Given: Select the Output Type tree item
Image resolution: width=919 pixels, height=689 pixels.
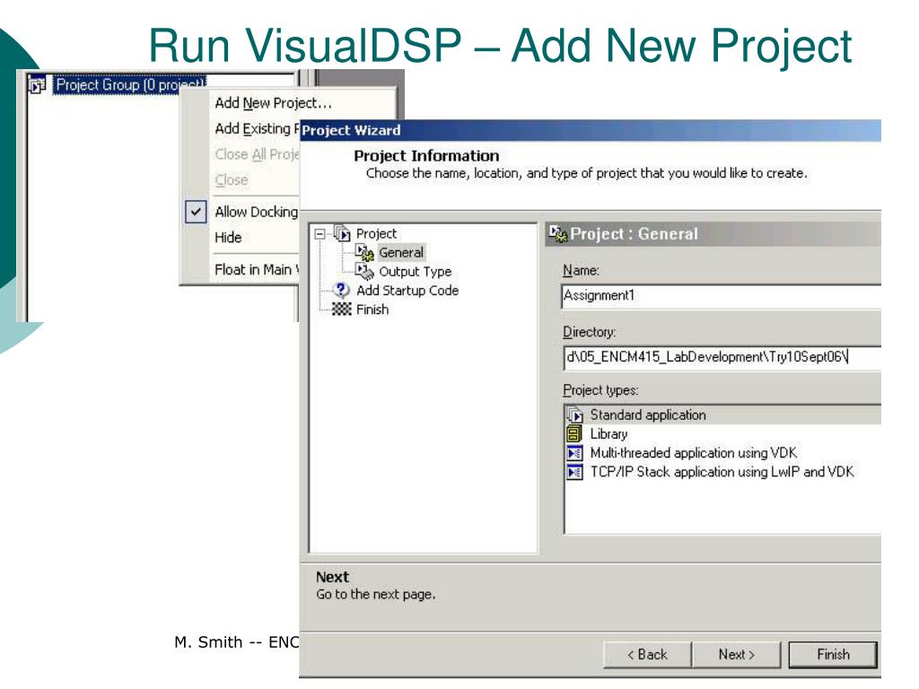Looking at the screenshot, I should click(415, 271).
